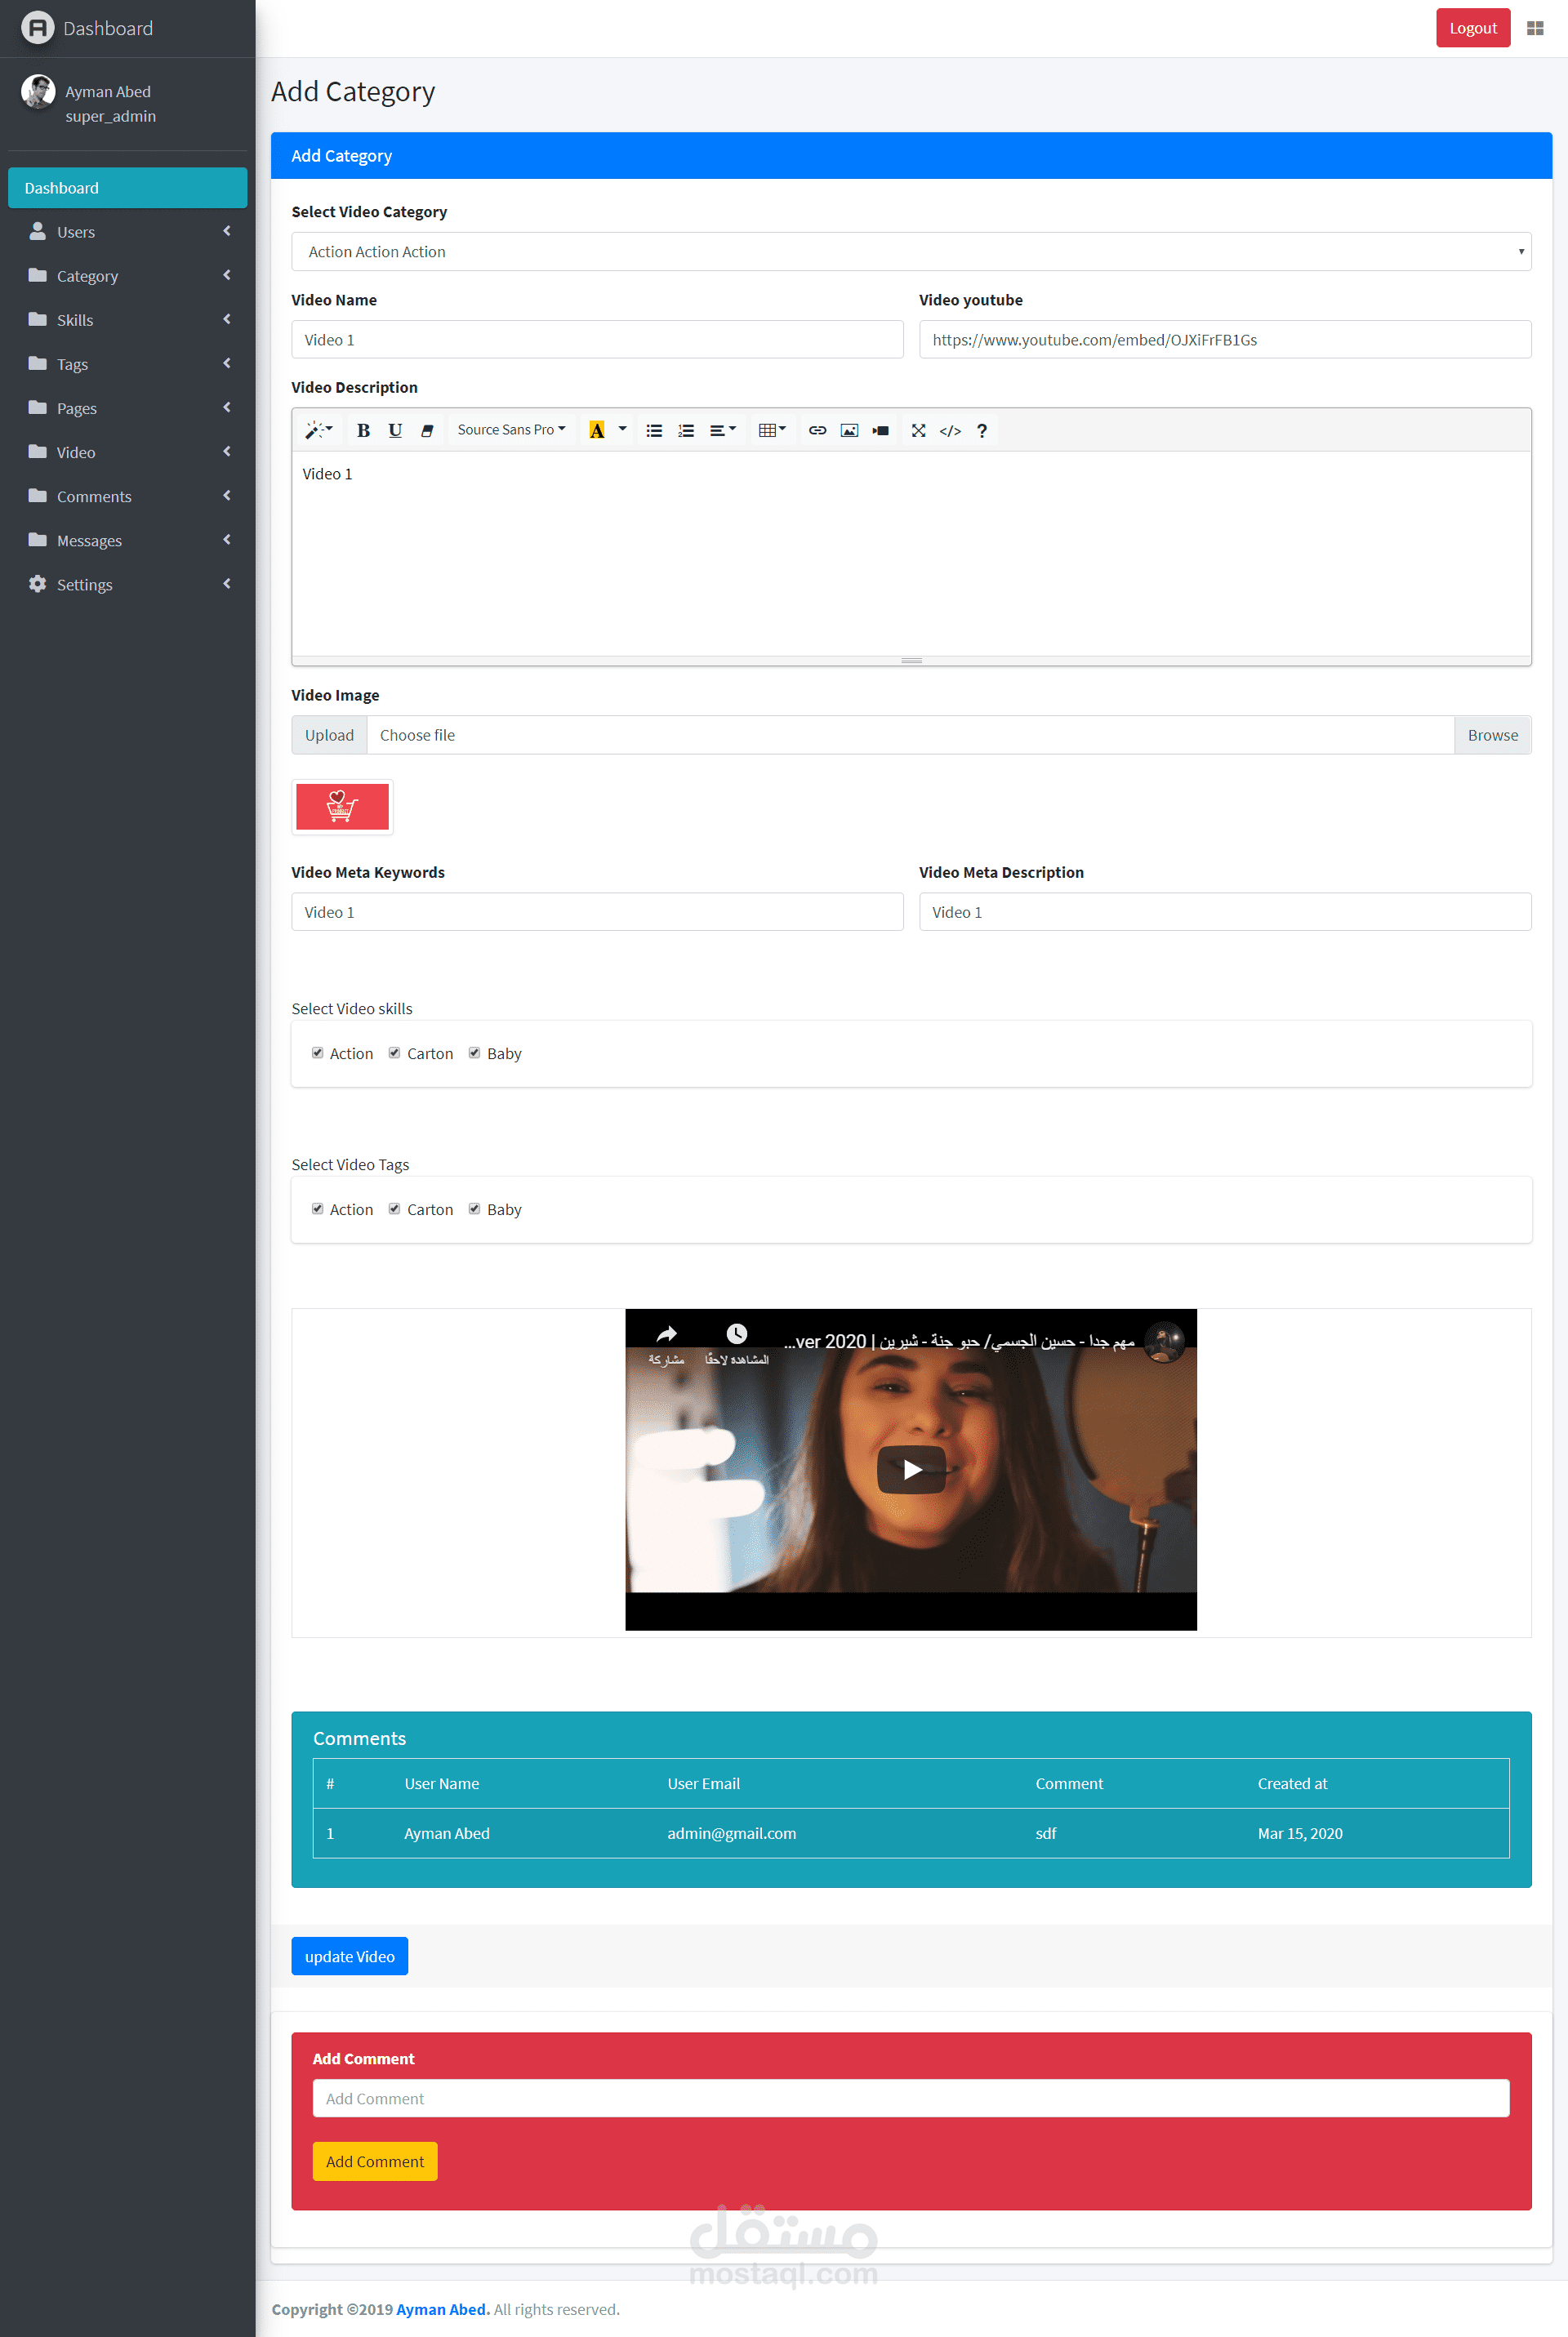This screenshot has height=2337, width=1568.
Task: Toggle bold formatting in description editor
Action: 363,430
